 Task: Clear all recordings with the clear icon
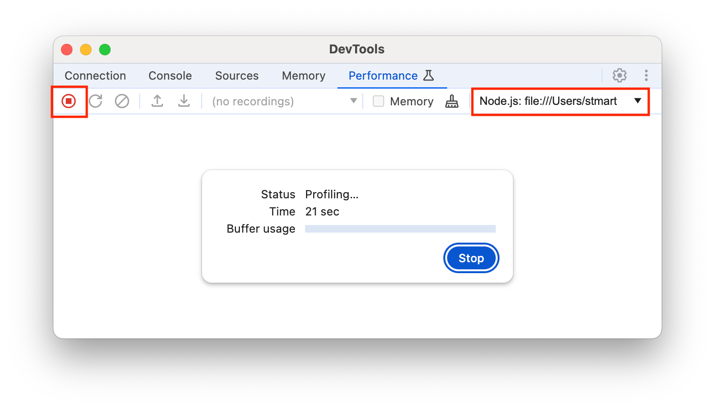(x=122, y=101)
